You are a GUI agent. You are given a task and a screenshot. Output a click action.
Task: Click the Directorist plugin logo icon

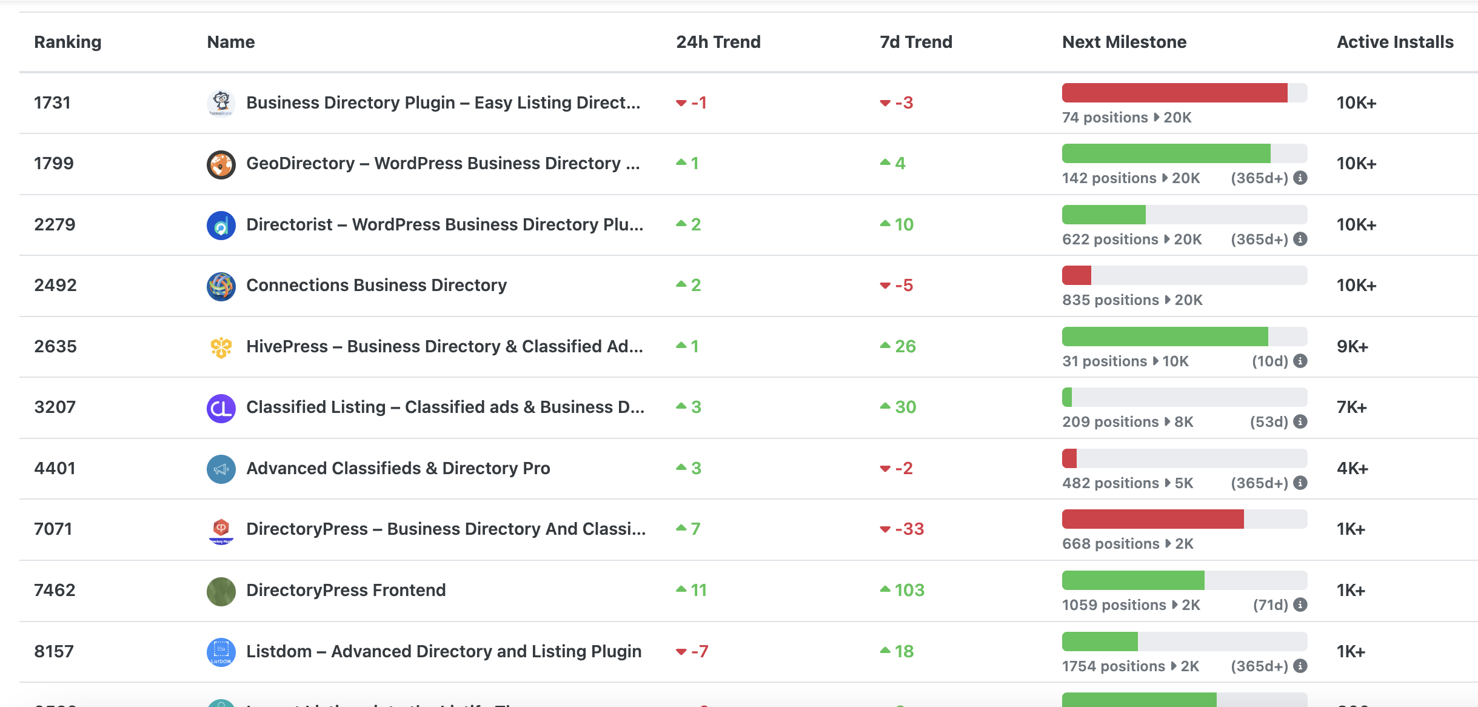tap(221, 226)
